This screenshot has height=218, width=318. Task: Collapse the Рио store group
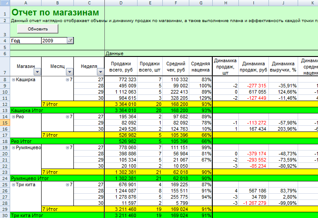click(x=13, y=117)
